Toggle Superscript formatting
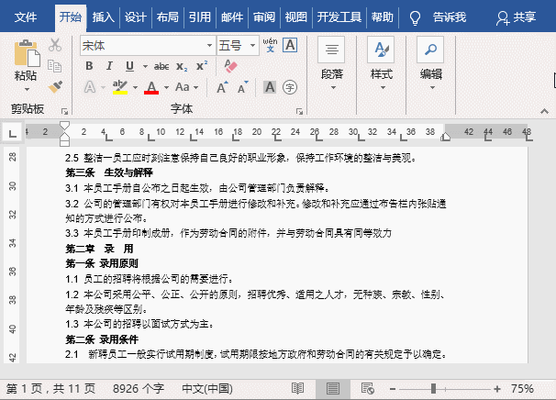Viewport: 556px width, 400px height. pos(202,66)
